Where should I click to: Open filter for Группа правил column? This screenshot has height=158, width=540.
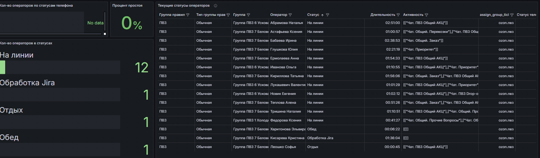click(188, 15)
